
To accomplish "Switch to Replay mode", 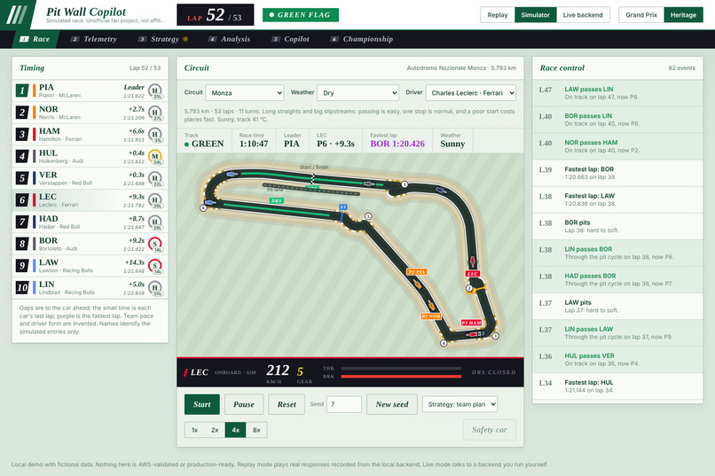I will [498, 15].
